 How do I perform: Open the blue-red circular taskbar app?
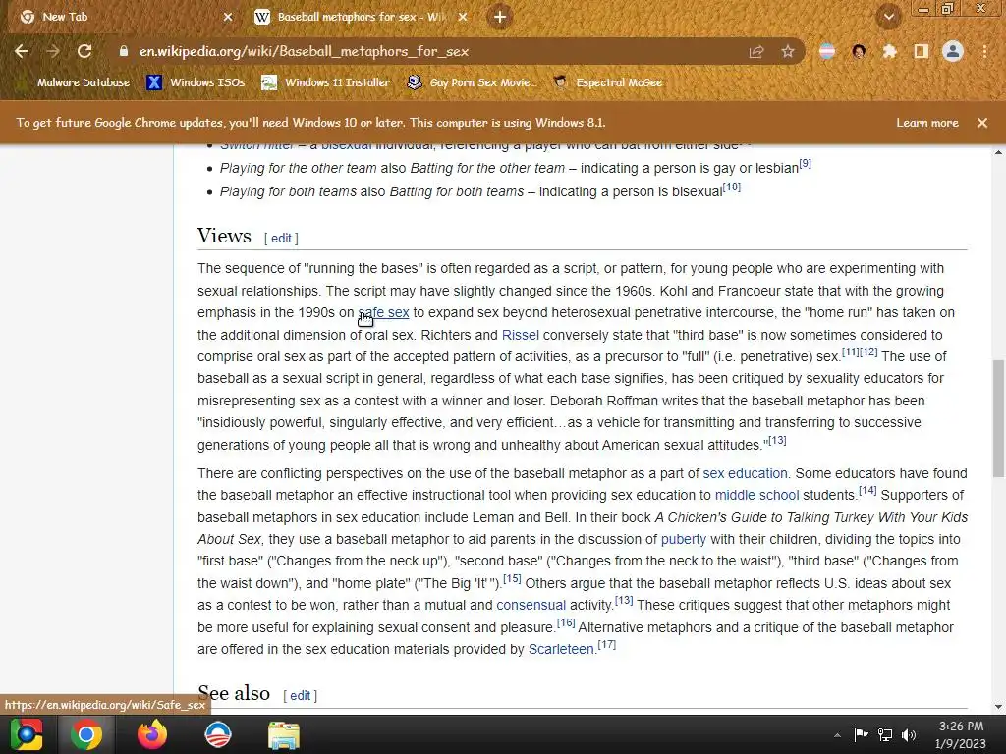(x=217, y=734)
